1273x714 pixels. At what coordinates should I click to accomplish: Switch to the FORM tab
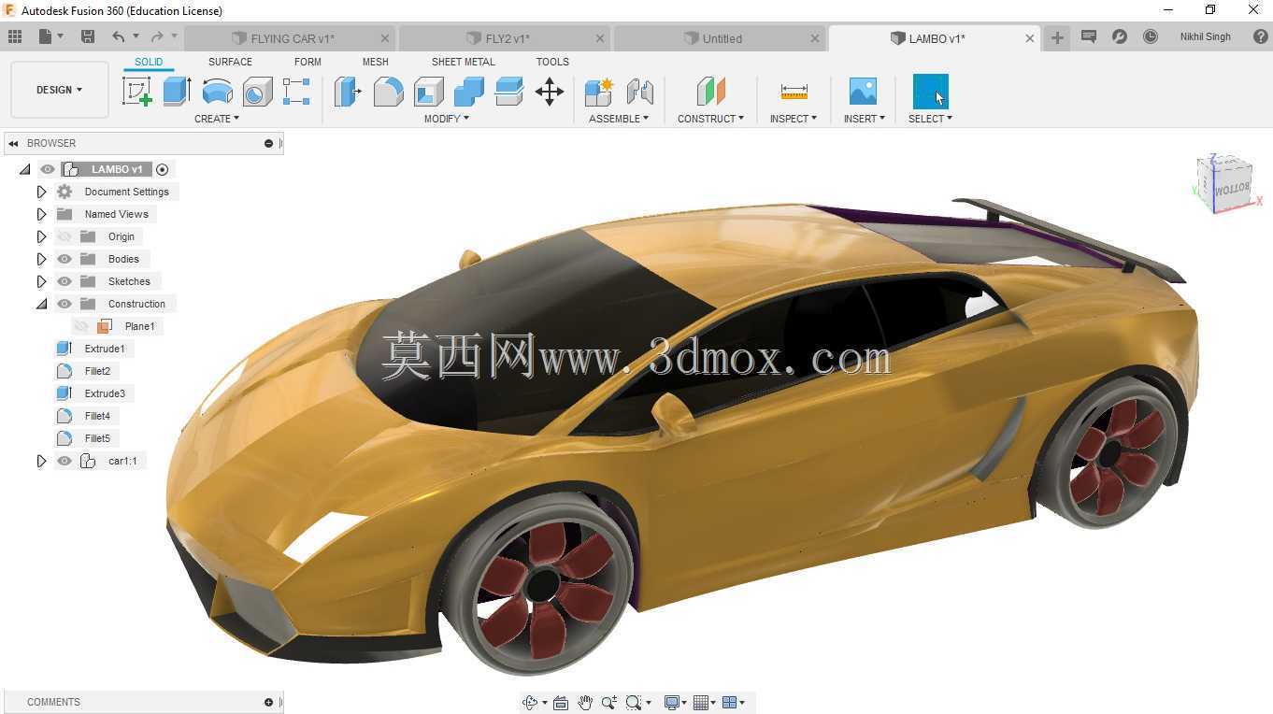coord(308,62)
